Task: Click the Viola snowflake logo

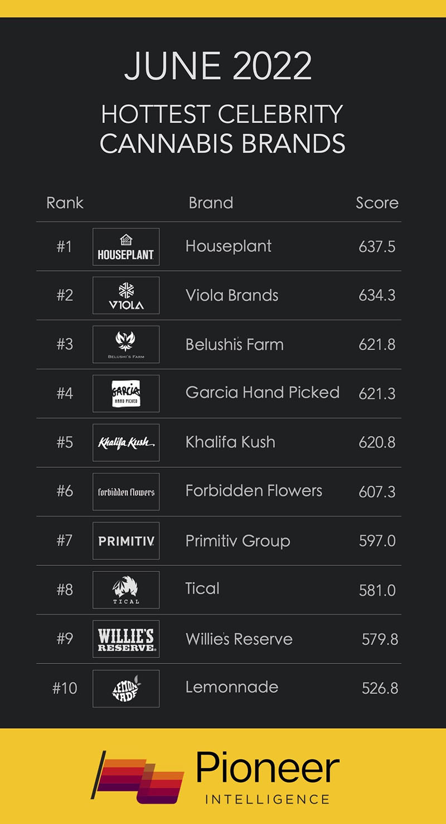Action: 126,295
